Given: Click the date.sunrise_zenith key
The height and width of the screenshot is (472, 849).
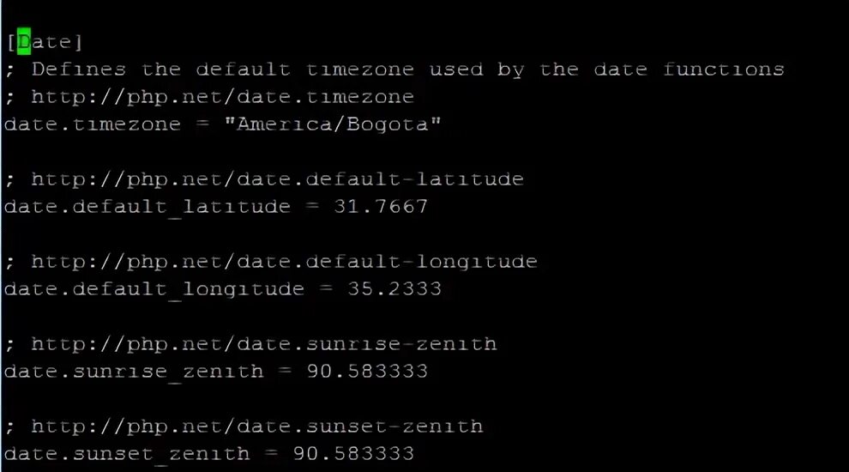Looking at the screenshot, I should 134,372.
